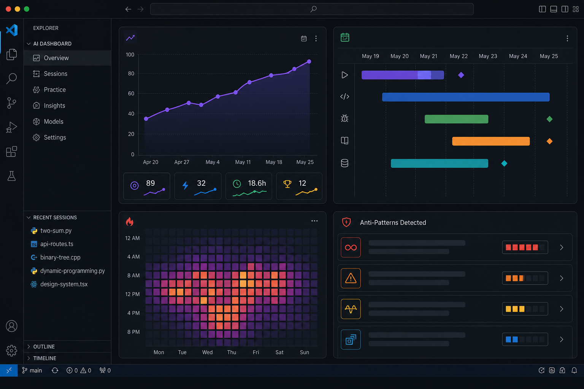Select Insights in AI Dashboard

[67, 106]
